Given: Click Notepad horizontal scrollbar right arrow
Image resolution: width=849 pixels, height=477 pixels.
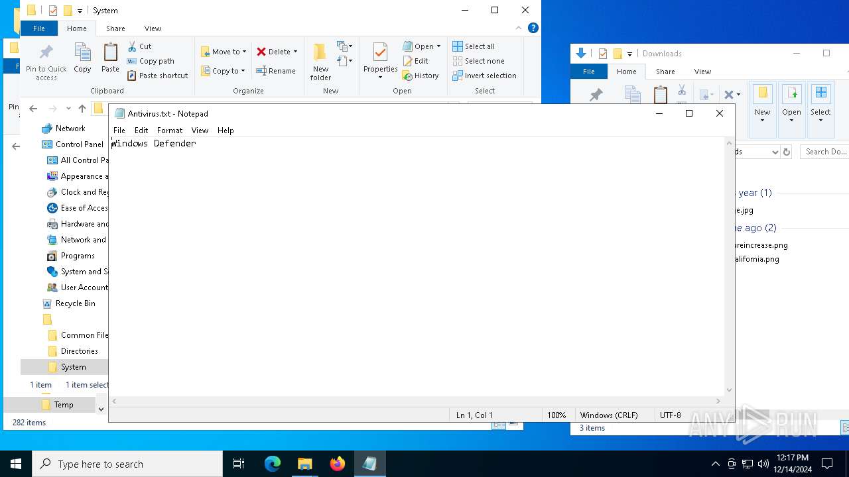Looking at the screenshot, I should [x=718, y=401].
